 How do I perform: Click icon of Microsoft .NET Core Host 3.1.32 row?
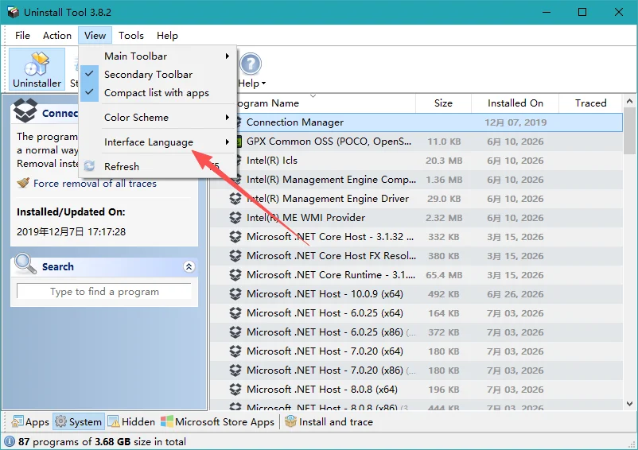click(235, 237)
